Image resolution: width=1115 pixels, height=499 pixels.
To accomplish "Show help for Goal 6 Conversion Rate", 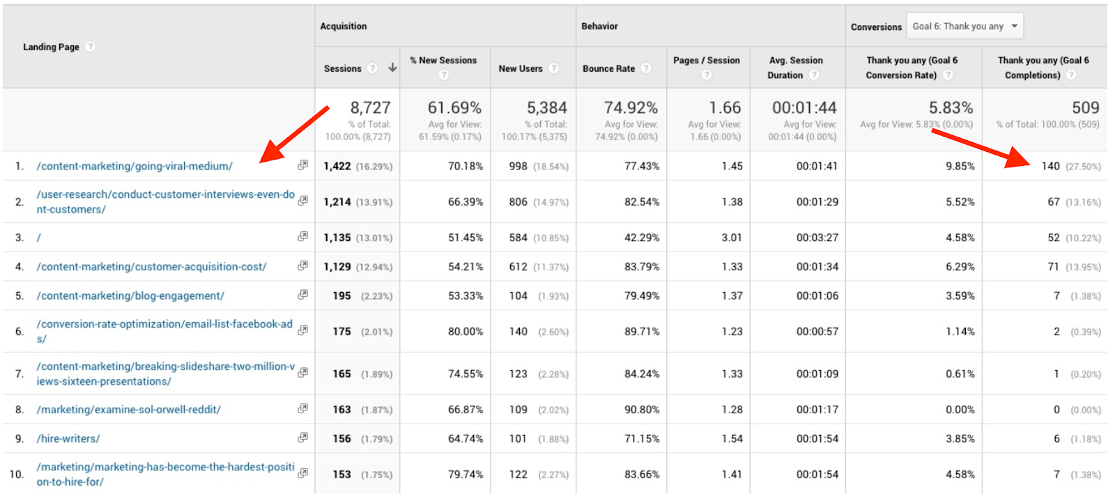I will click(948, 75).
